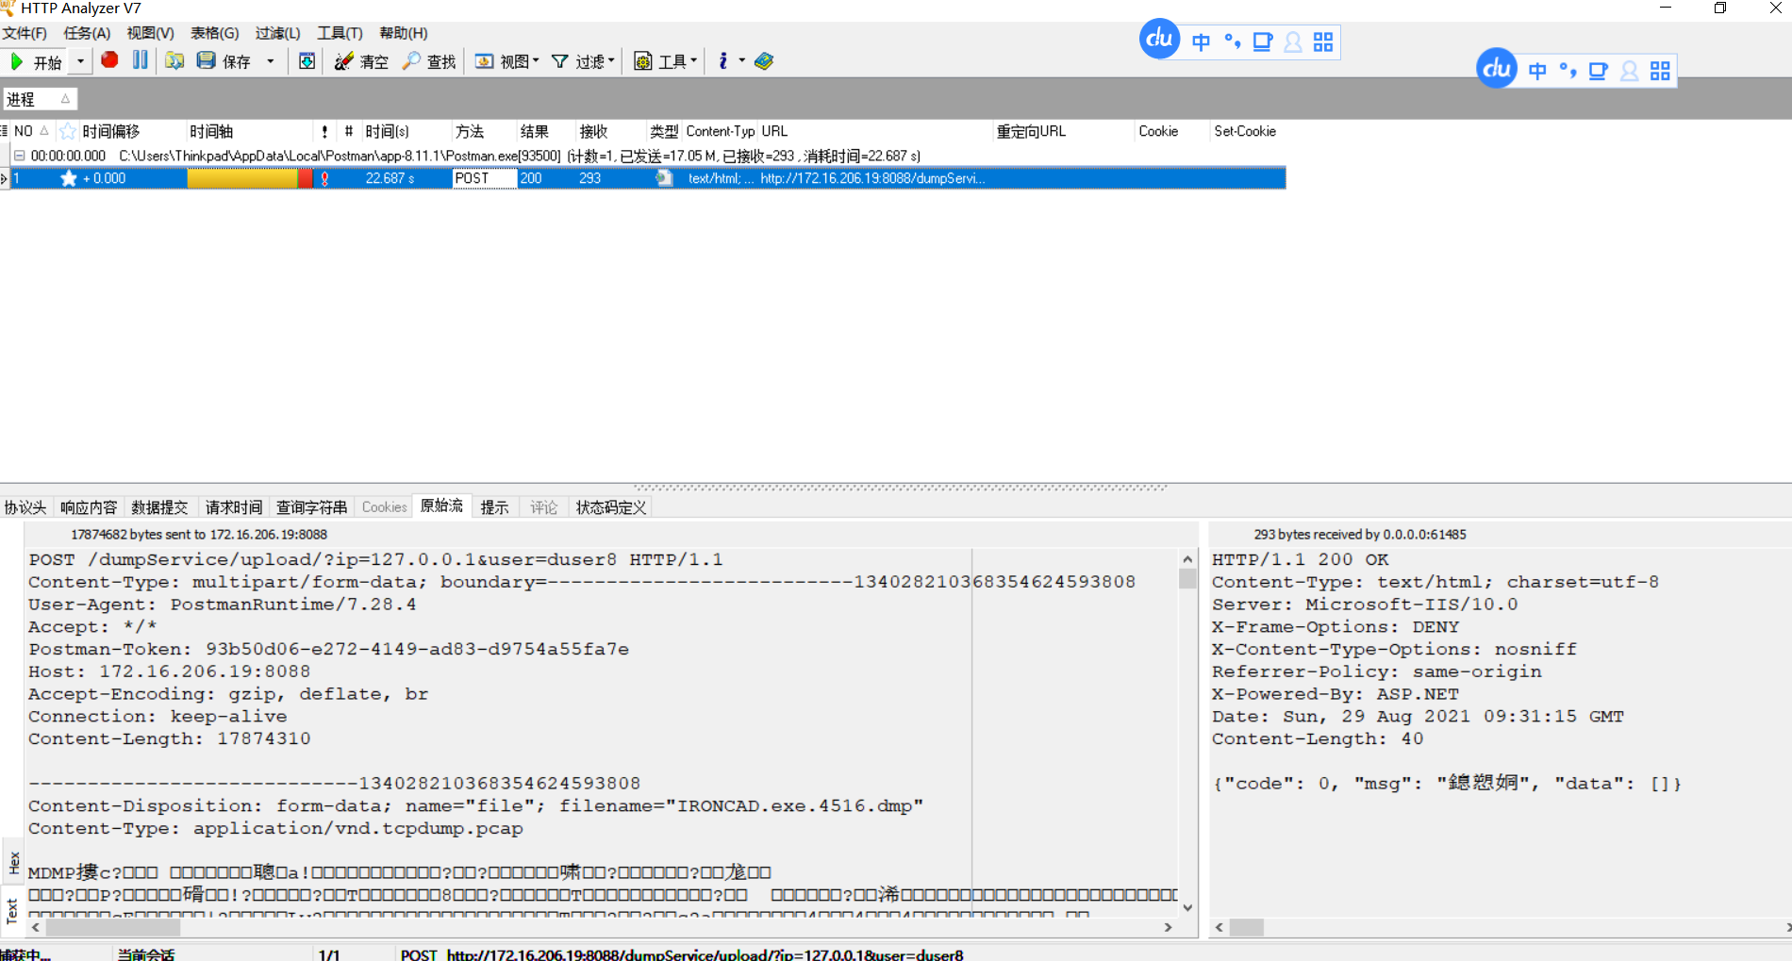Click the 状态码定义 tab button
The width and height of the screenshot is (1792, 961).
click(609, 506)
